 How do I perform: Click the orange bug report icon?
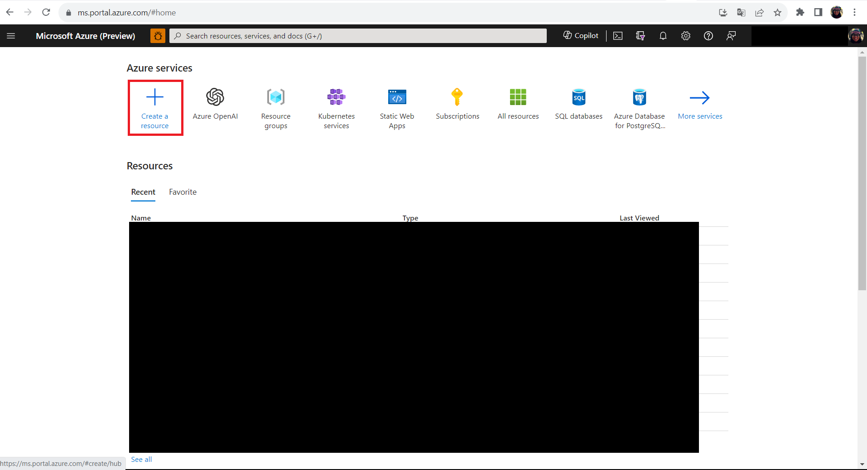(x=158, y=36)
